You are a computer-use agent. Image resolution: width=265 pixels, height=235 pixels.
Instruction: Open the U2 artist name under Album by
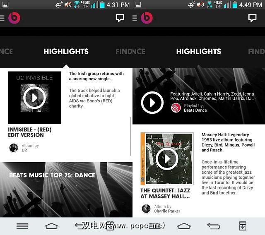[x=24, y=150]
